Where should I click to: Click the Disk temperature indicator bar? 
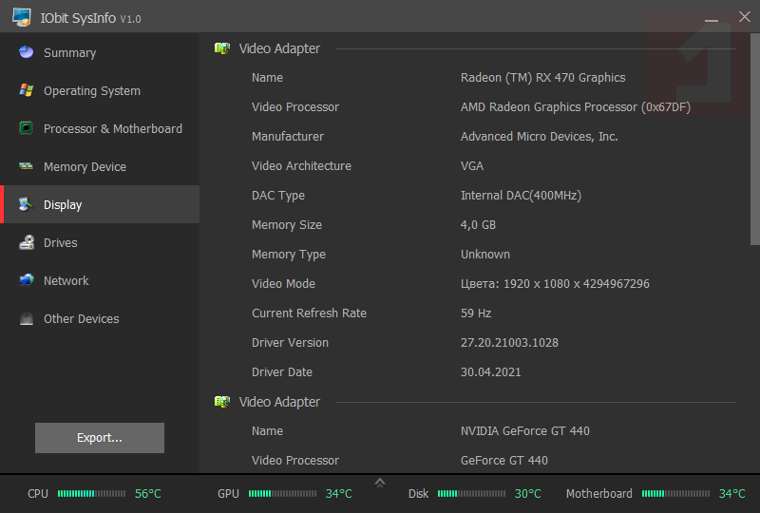tap(471, 494)
